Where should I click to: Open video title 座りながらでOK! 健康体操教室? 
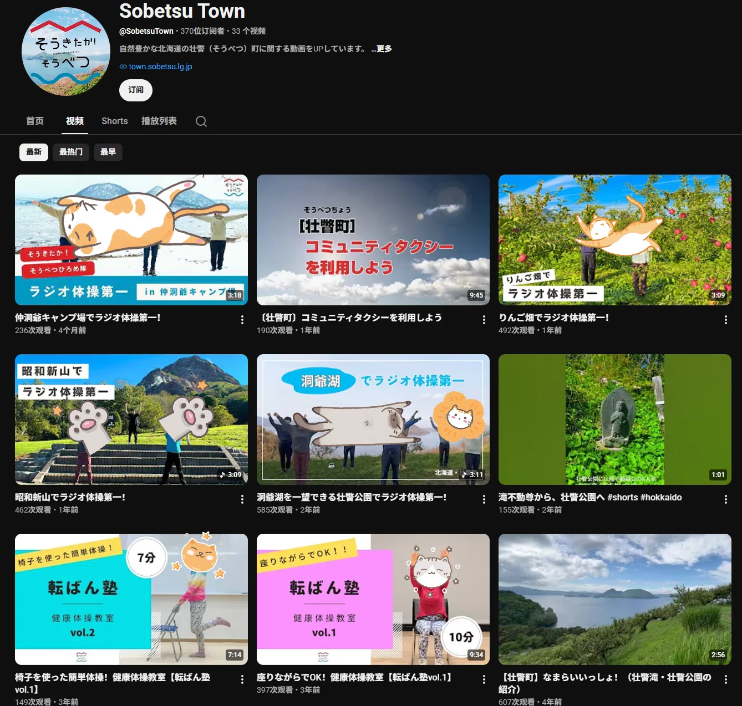pos(354,677)
